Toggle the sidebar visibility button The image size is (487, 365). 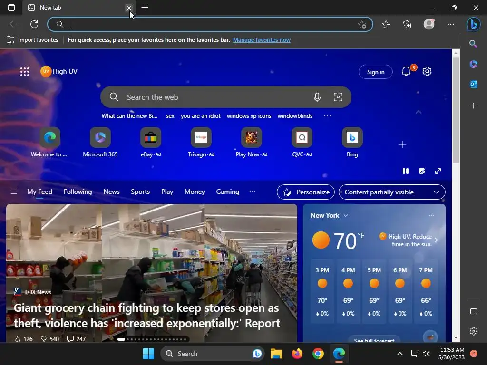coord(474,311)
